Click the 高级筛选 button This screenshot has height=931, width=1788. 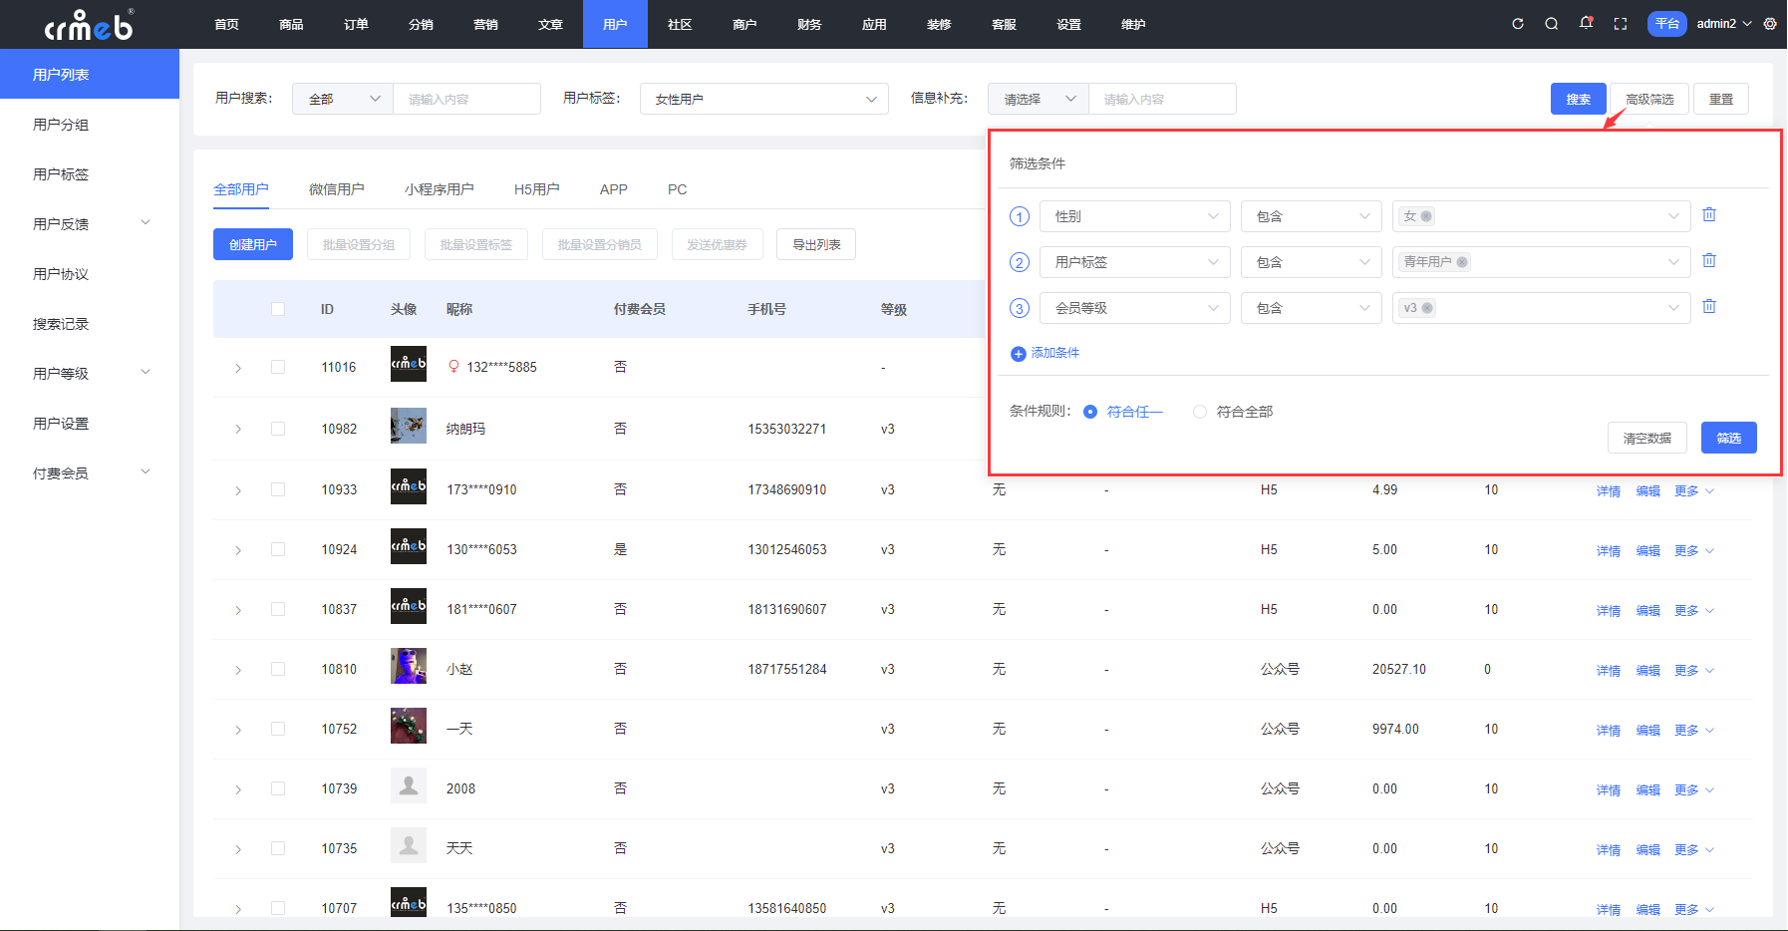[x=1649, y=99]
